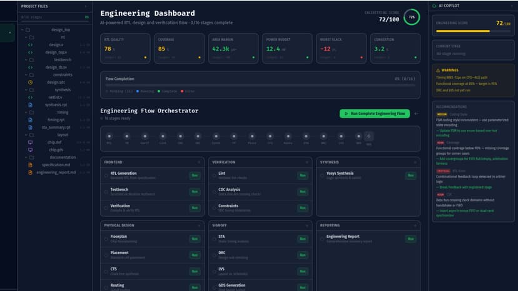Click the report icon beside timing.rpt
Screen dimensions: 518x291
click(30, 120)
